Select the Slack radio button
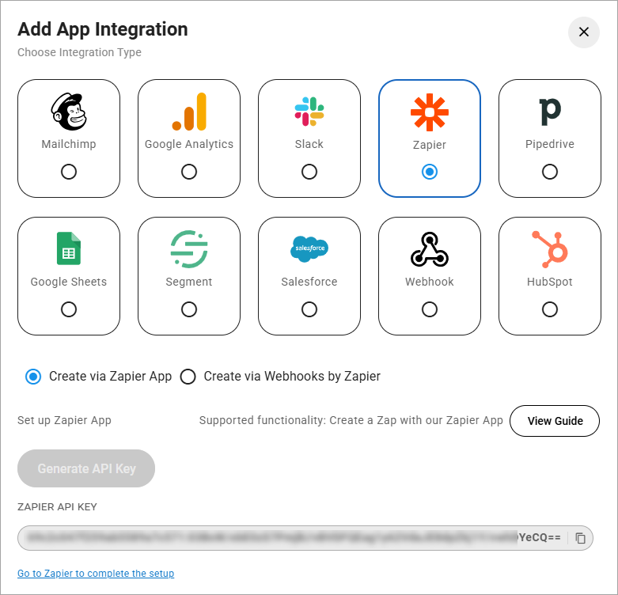 click(x=309, y=172)
